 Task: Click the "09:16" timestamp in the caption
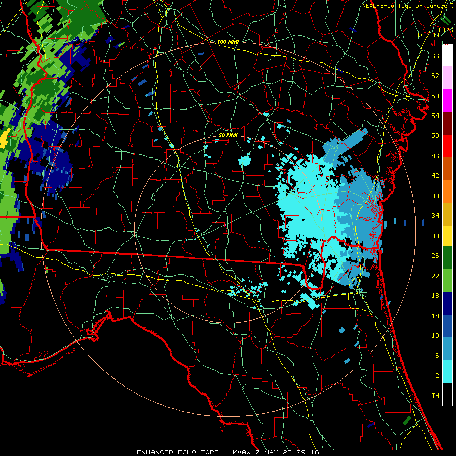tap(308, 452)
